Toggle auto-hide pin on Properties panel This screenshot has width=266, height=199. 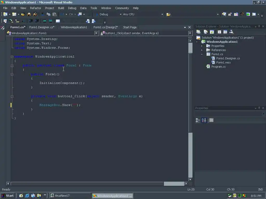(x=259, y=108)
